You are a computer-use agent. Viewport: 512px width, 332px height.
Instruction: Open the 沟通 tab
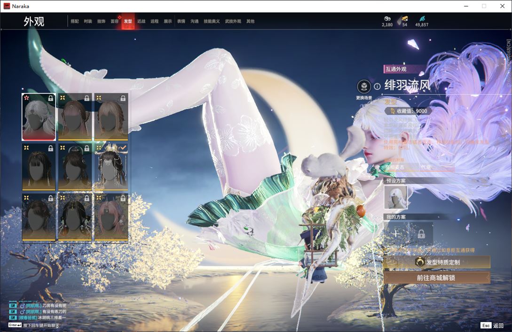click(195, 21)
